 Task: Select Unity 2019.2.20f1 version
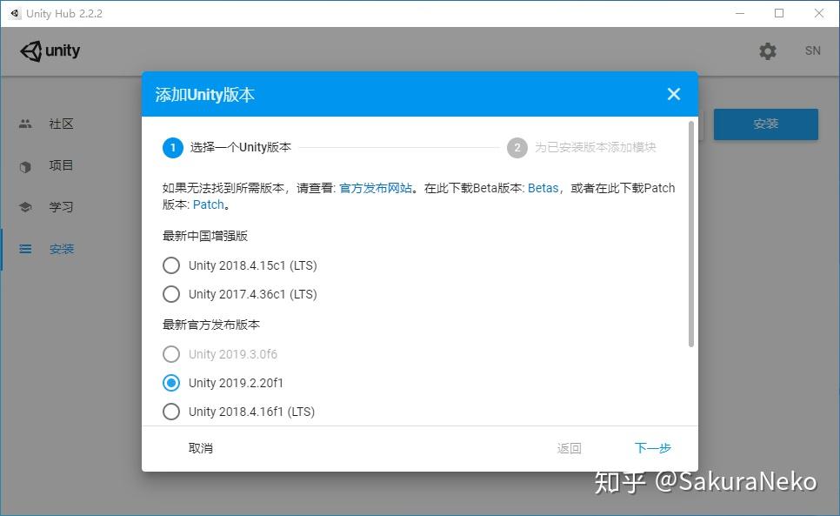click(171, 383)
